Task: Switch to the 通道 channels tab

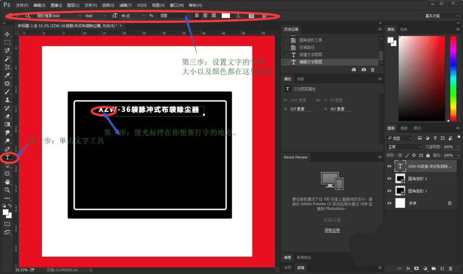Action: (x=404, y=128)
